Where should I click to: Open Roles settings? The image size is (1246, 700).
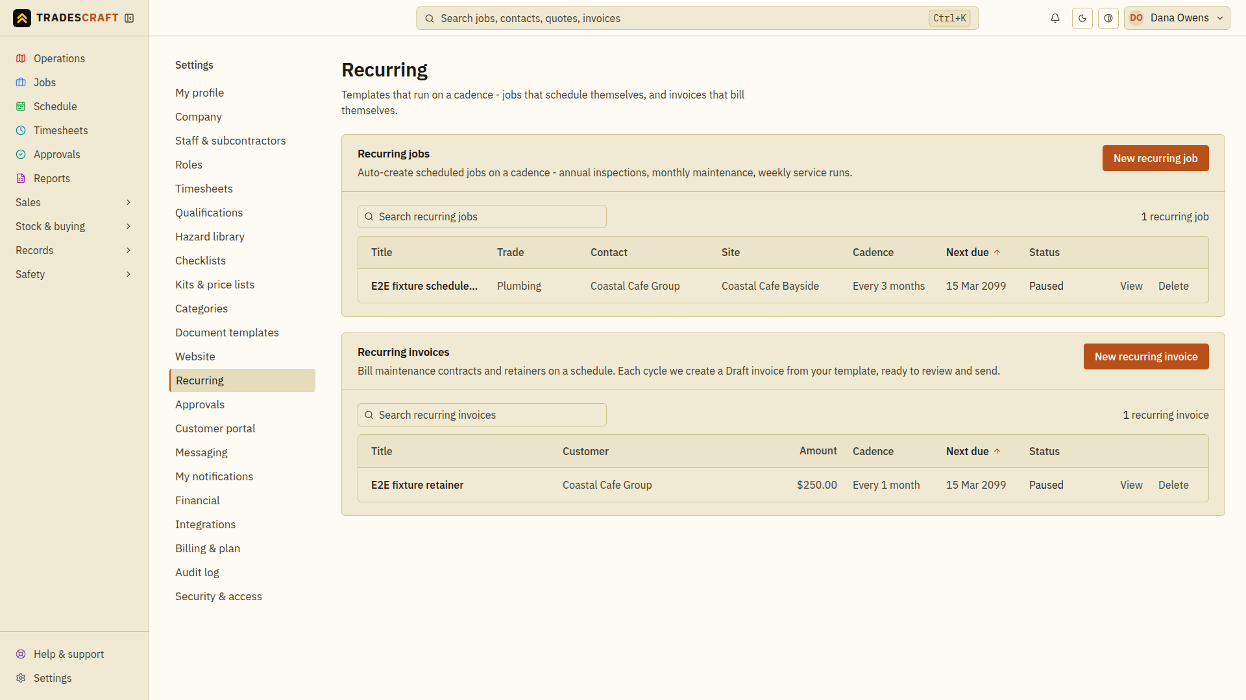(x=242, y=165)
